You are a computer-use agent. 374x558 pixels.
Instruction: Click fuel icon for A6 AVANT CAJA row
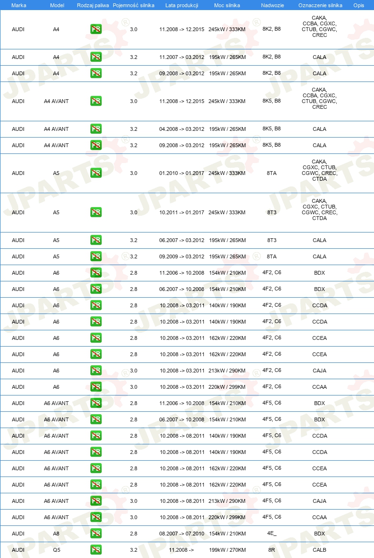(x=96, y=501)
